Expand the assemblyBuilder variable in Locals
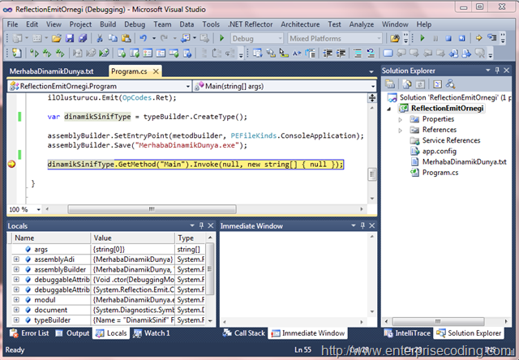Screen dimensions: 519x360 point(16,269)
